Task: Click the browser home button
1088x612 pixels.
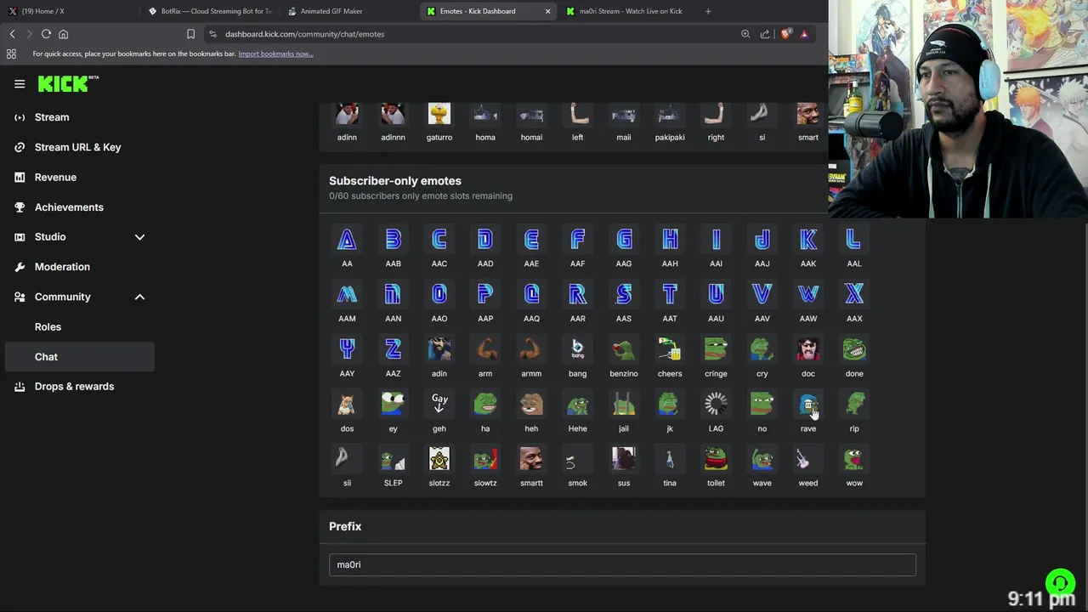Action: tap(63, 34)
